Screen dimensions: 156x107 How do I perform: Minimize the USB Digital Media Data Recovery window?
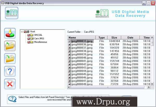point(144,3)
